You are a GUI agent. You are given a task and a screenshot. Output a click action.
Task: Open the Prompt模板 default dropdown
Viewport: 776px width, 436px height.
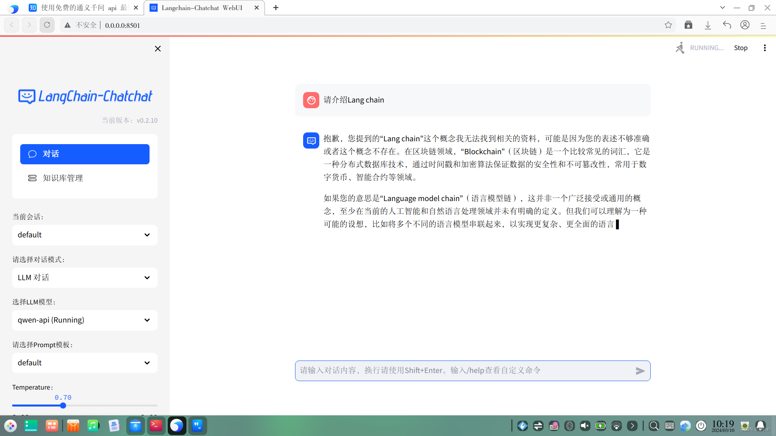[85, 363]
